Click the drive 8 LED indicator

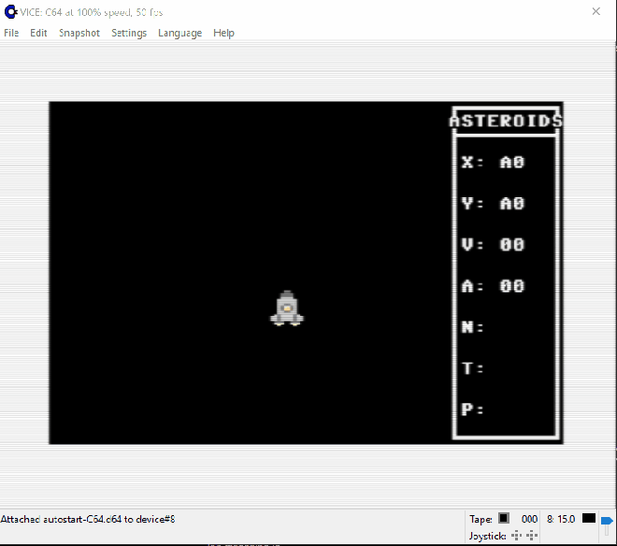pos(589,518)
